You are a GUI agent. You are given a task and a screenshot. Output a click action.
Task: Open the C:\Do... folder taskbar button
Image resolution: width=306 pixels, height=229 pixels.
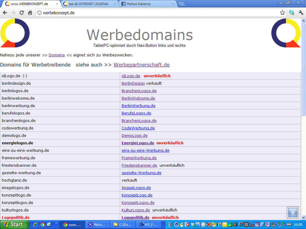123,225
